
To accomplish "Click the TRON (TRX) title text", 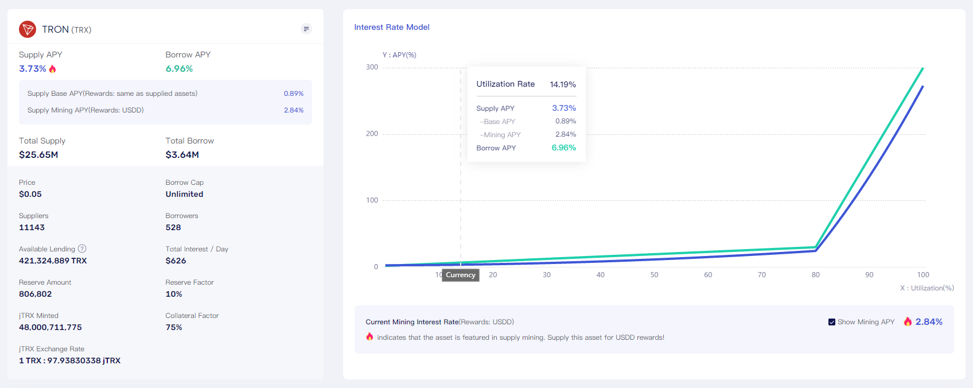I will 67,29.
